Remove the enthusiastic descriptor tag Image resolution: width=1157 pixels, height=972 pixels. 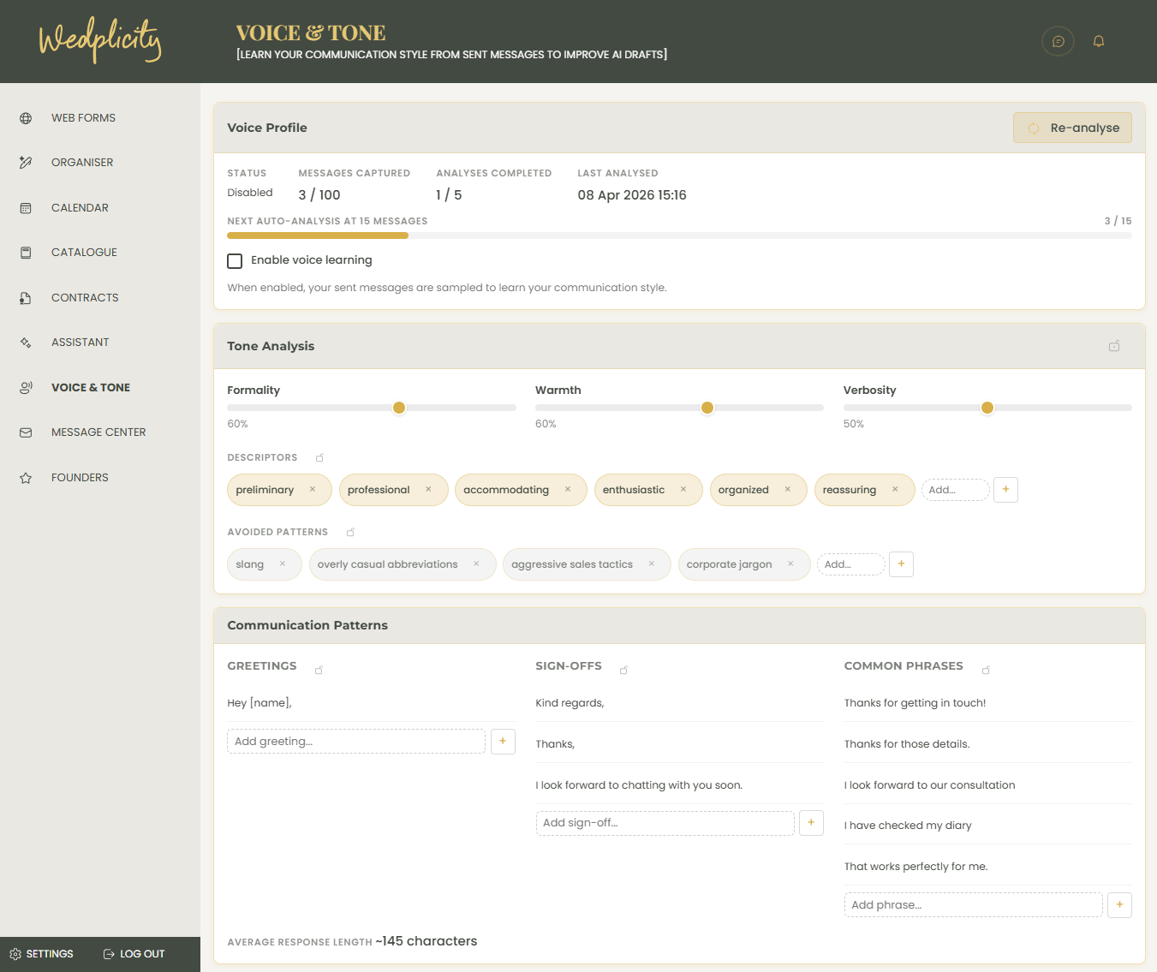tap(683, 490)
